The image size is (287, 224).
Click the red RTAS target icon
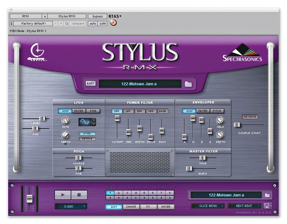tap(114, 23)
